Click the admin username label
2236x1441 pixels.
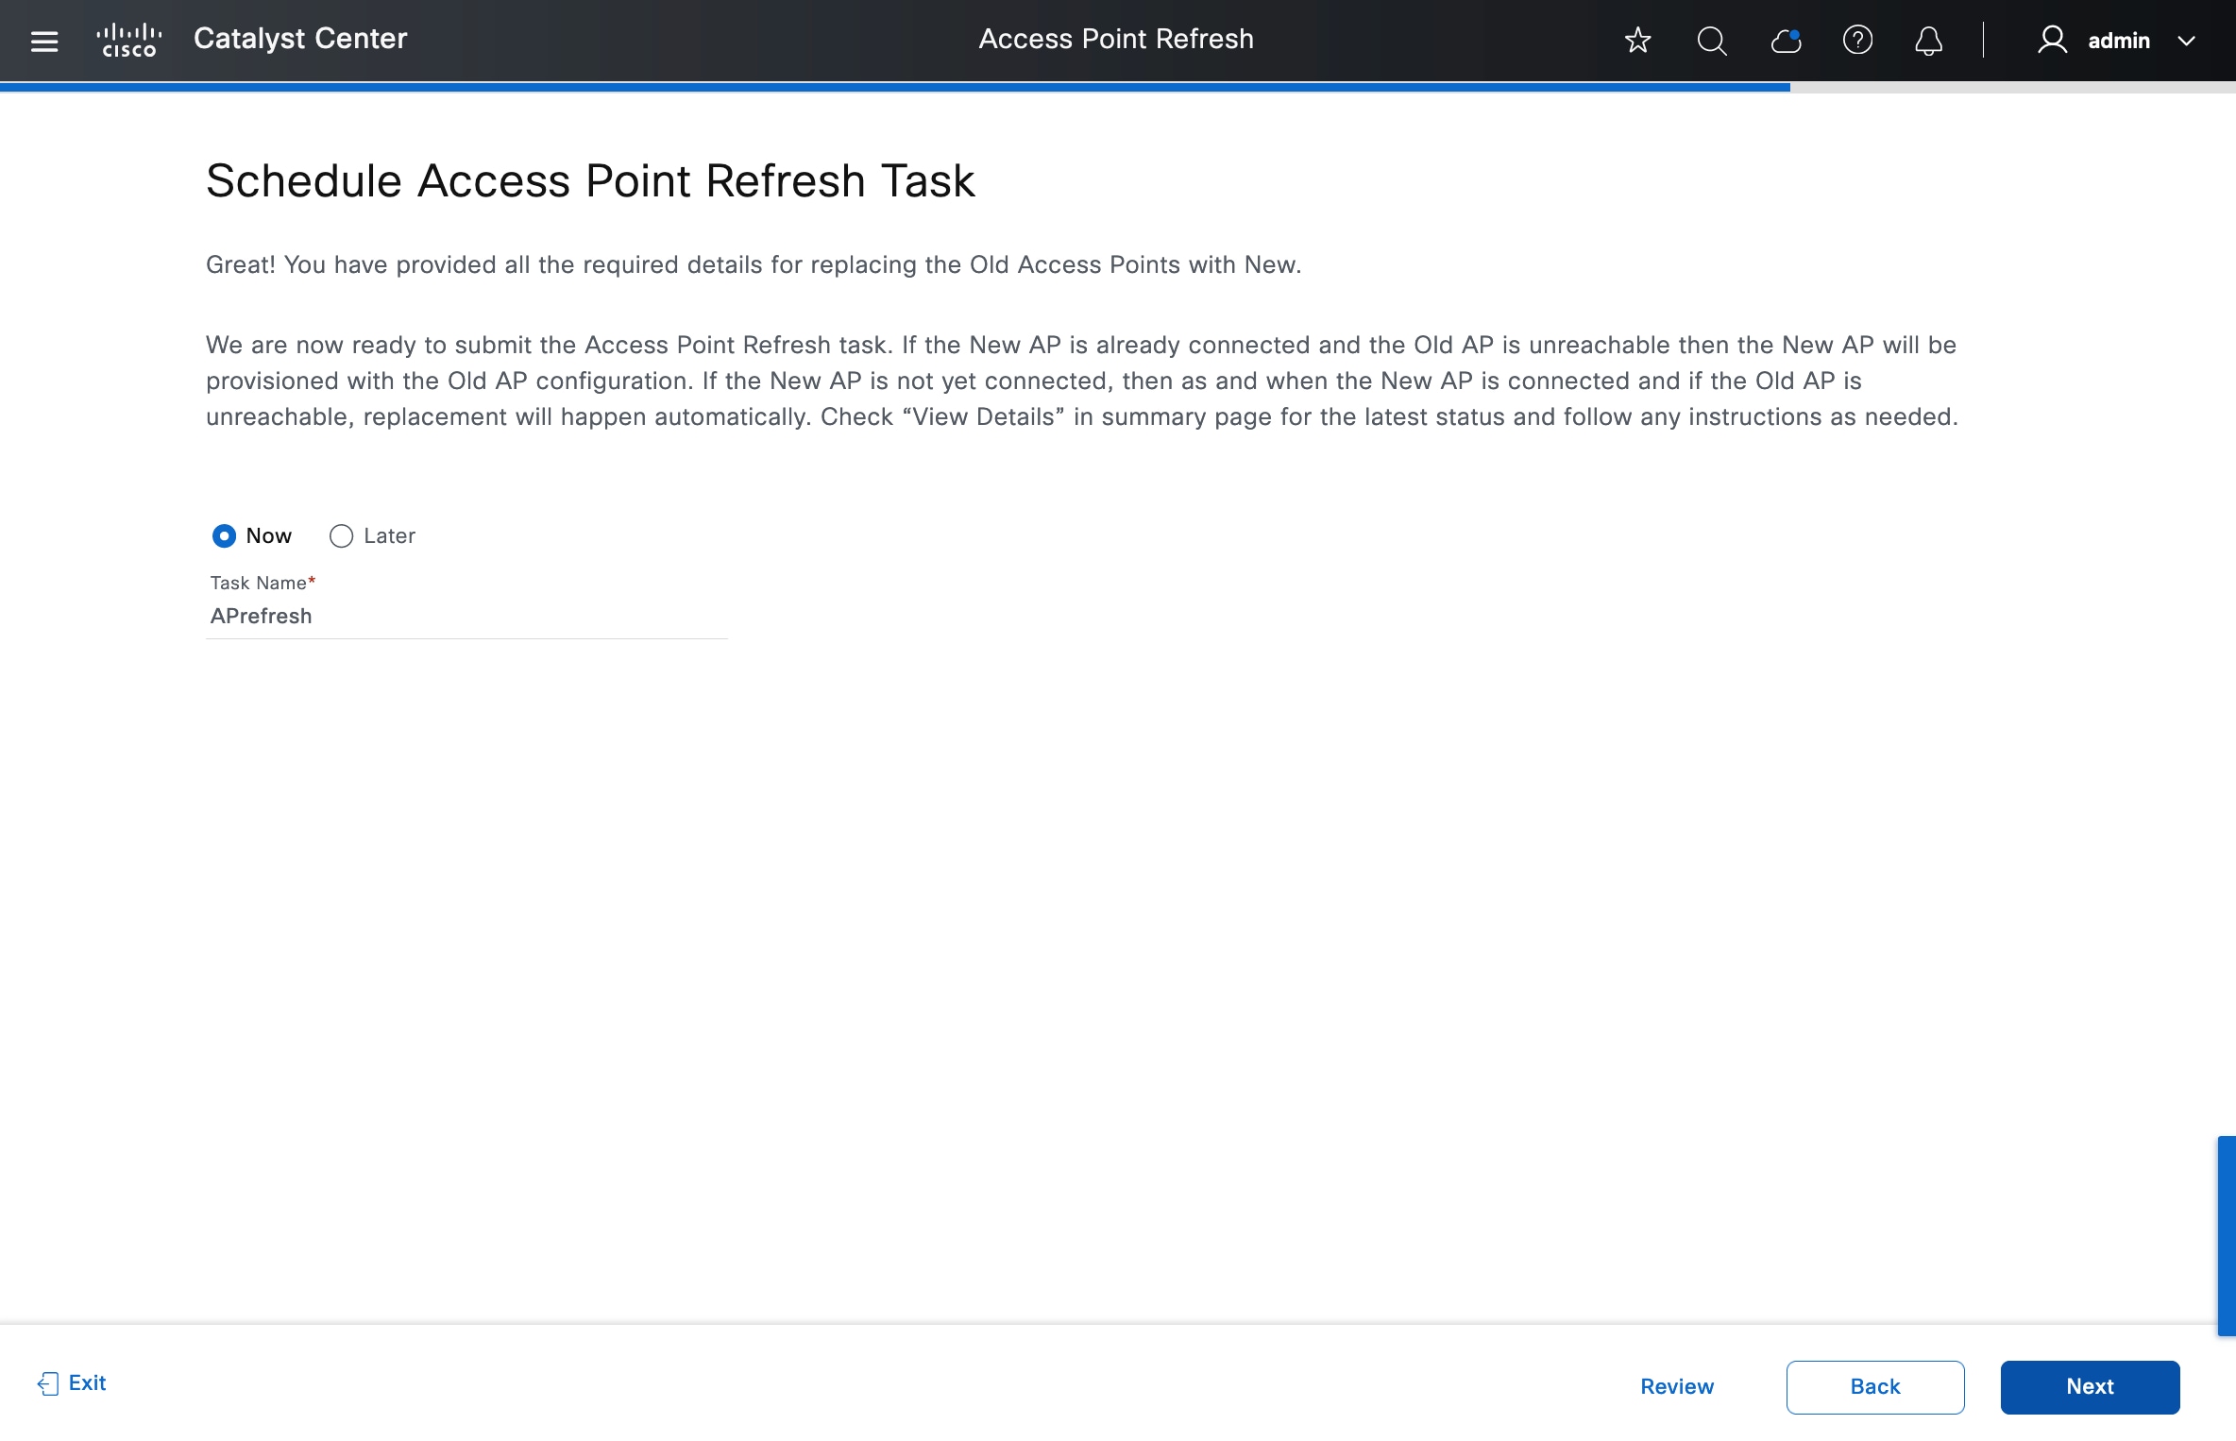click(x=2119, y=41)
